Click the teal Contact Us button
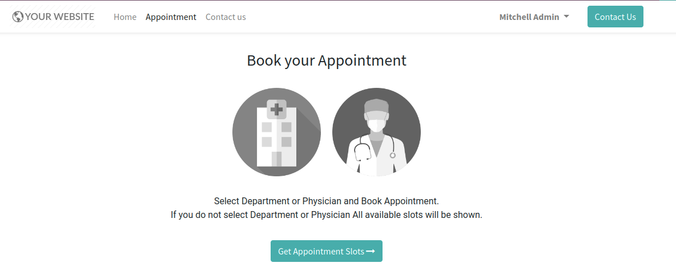The image size is (676, 275). click(x=615, y=17)
